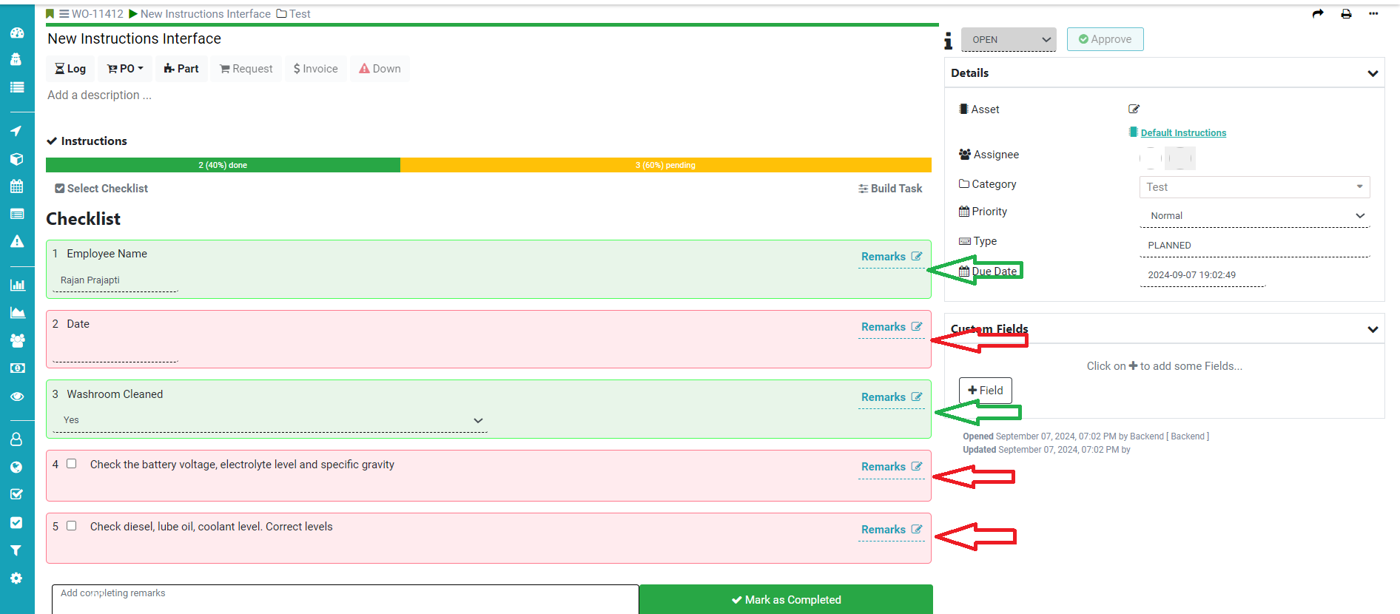This screenshot has height=614, width=1400.
Task: Open the OPEN status dropdown
Action: click(x=1009, y=40)
